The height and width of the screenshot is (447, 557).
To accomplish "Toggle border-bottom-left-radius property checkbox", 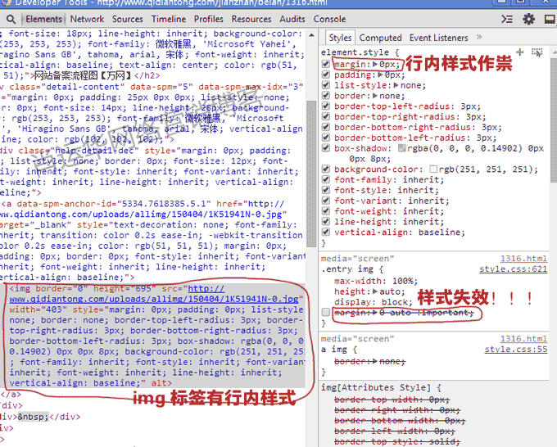I will coord(326,138).
